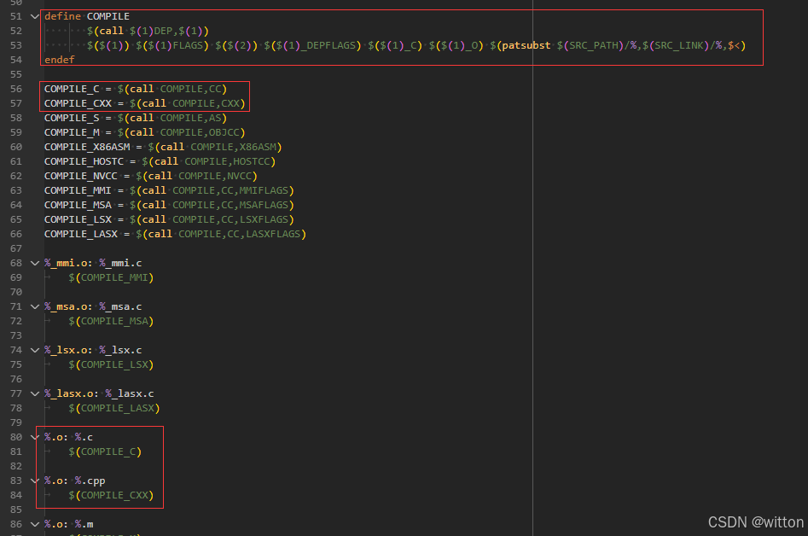Fold the '%.o: %.m' rule at line 86

[x=34, y=524]
